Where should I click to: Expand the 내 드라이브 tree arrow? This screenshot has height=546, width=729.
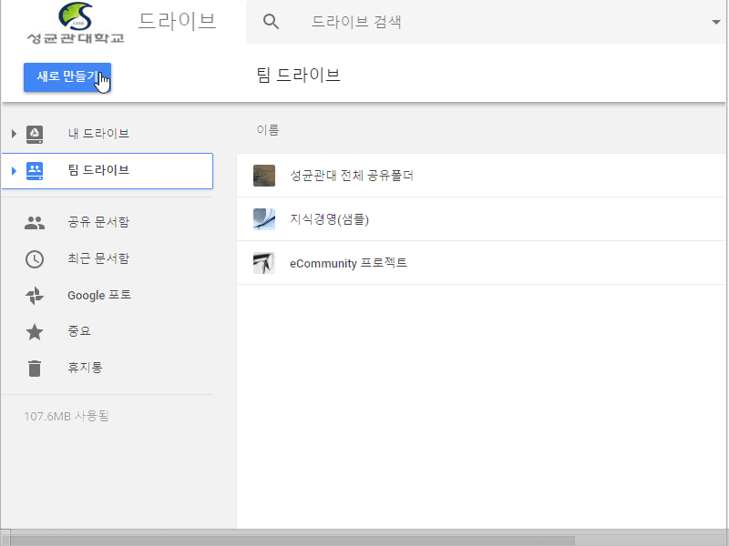pyautogui.click(x=14, y=134)
